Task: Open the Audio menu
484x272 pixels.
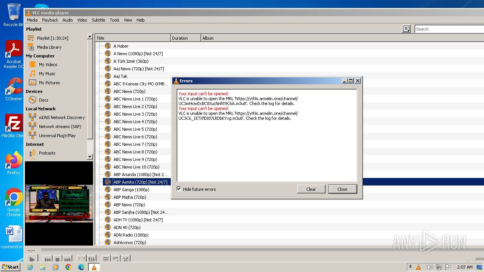Action: [68, 20]
